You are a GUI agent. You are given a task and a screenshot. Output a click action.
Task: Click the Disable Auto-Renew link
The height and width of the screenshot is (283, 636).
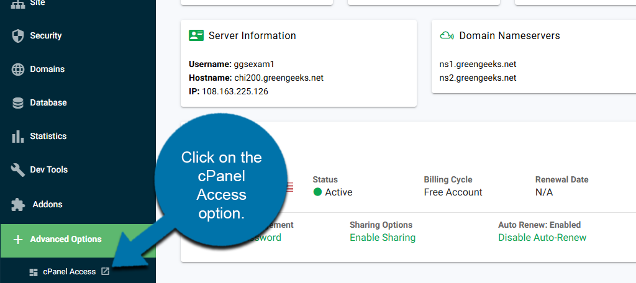(542, 238)
